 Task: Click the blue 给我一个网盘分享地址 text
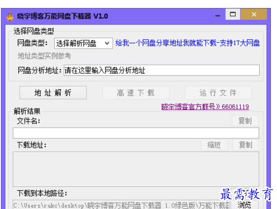tap(188, 43)
